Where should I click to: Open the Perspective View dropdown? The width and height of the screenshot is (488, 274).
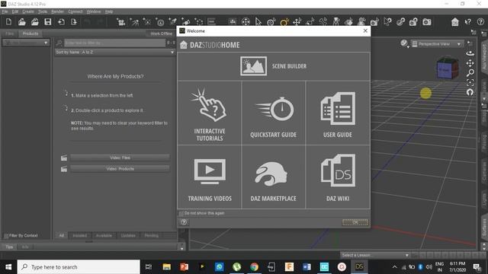point(436,44)
